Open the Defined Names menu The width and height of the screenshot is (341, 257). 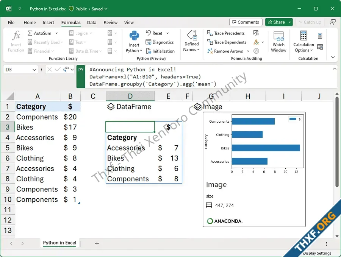pyautogui.click(x=191, y=41)
